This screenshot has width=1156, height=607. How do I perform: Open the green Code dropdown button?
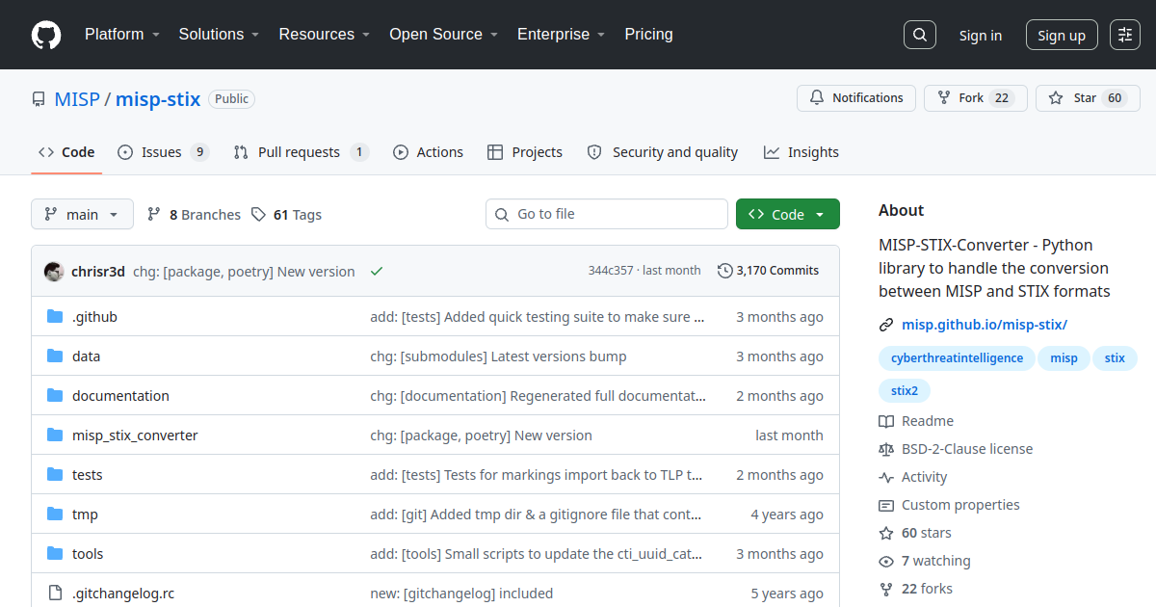tap(787, 214)
